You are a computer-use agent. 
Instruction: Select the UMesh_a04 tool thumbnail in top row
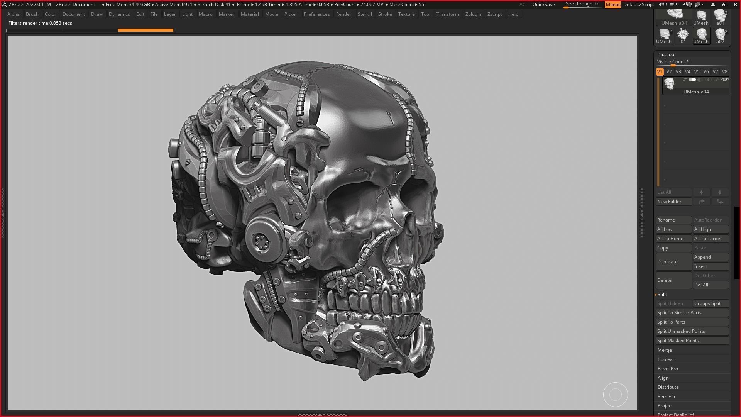click(674, 17)
